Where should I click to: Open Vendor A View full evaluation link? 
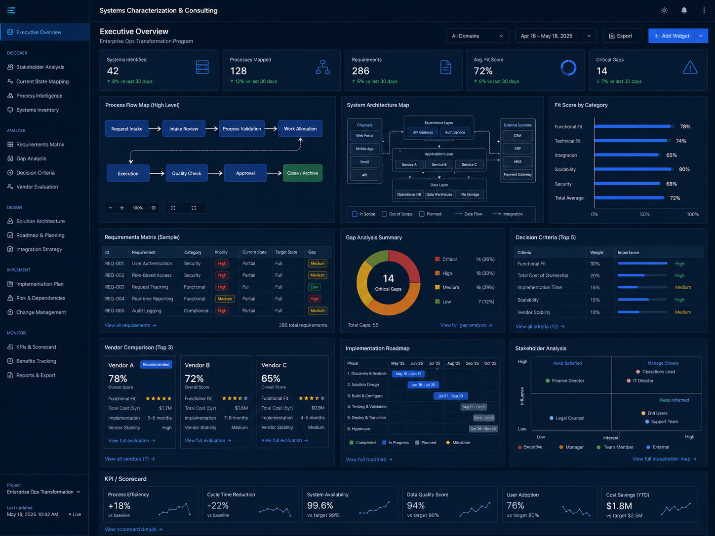click(x=132, y=441)
